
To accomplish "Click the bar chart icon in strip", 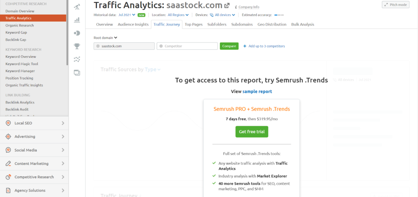I will 77,20.
